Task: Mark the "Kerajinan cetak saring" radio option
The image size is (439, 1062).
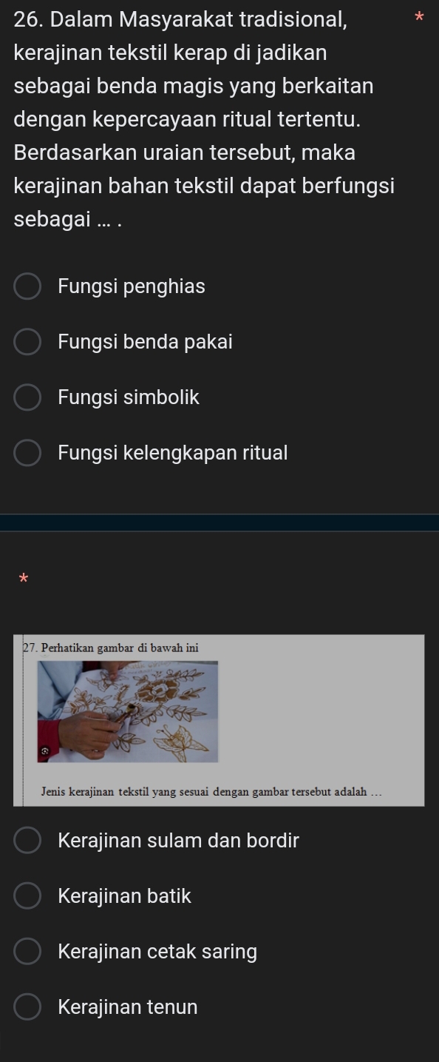Action: [x=28, y=952]
